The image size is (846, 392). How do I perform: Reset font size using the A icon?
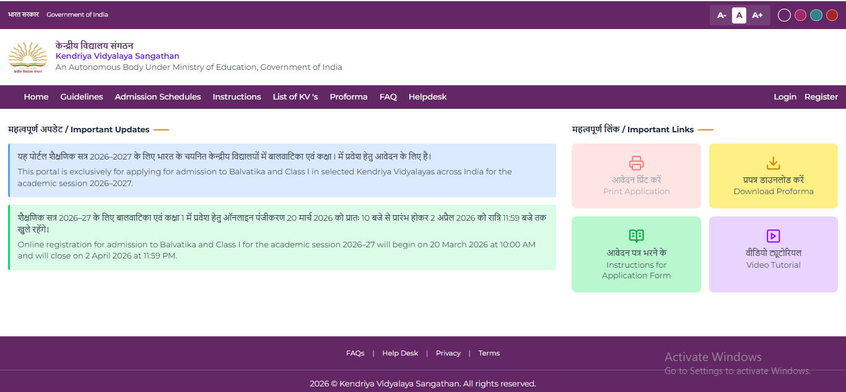(739, 15)
